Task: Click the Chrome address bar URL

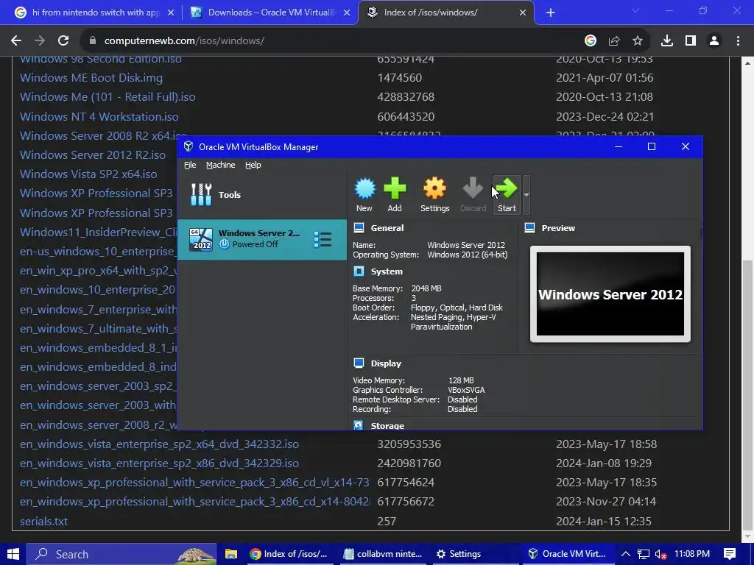Action: [184, 41]
